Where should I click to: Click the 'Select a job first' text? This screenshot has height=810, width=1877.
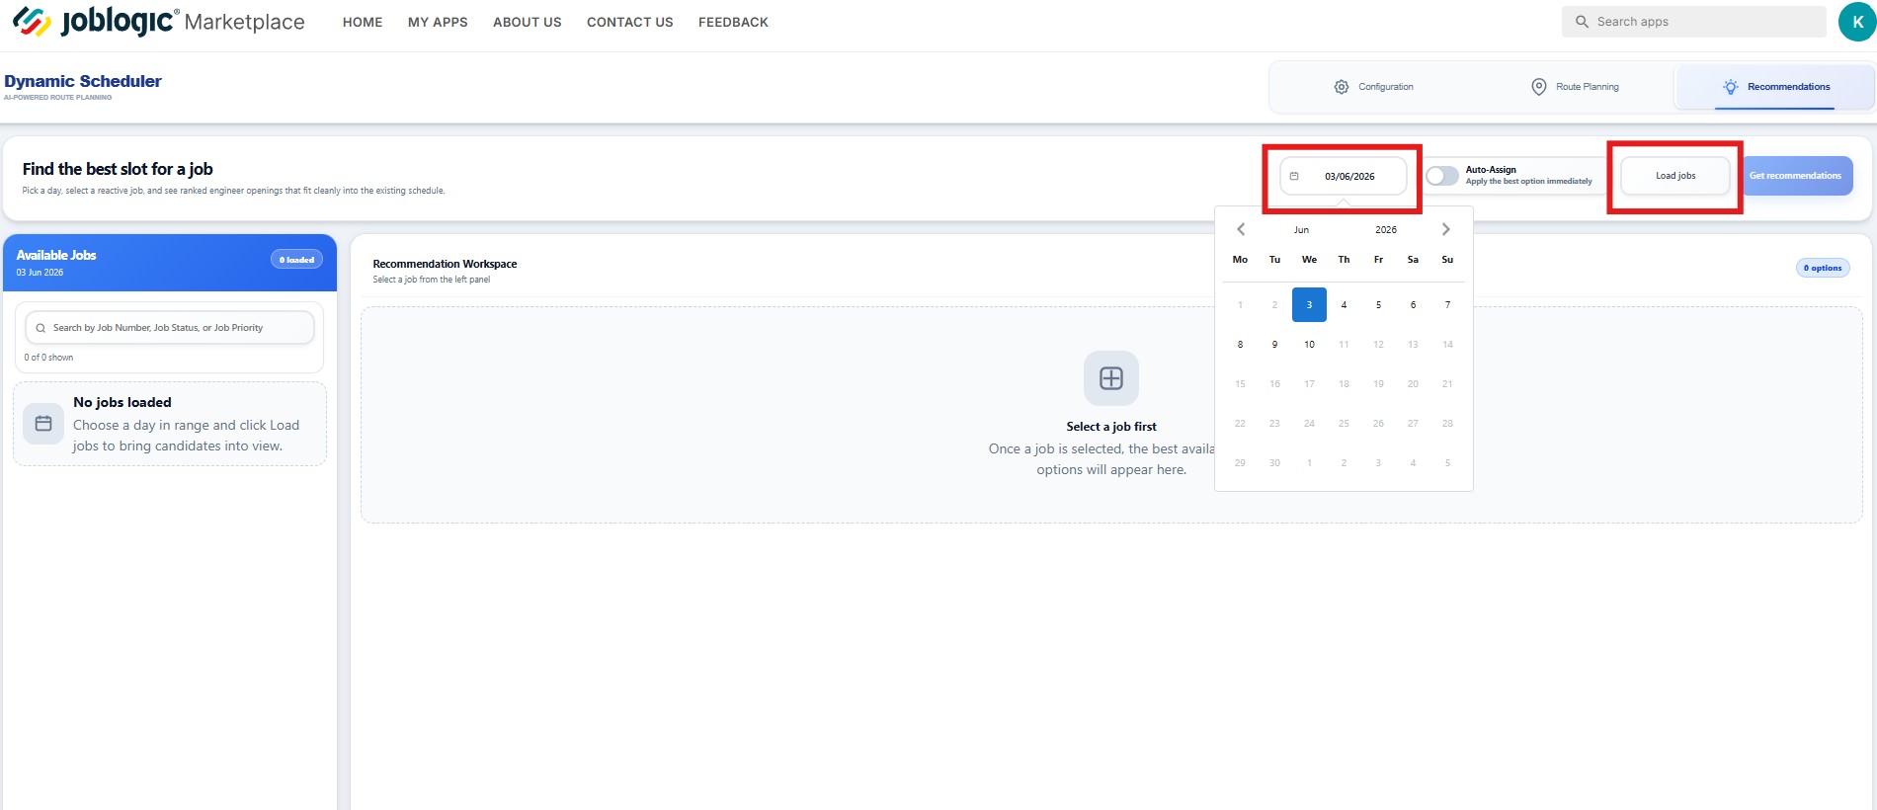point(1111,427)
